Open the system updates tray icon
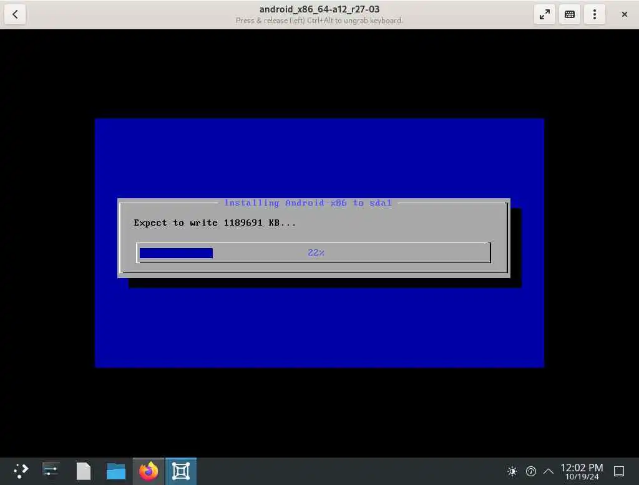This screenshot has height=485, width=639. click(x=530, y=471)
